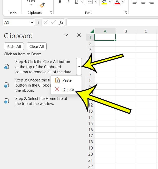Toggle Bold formatting
158x169 pixels.
tap(60, 2)
